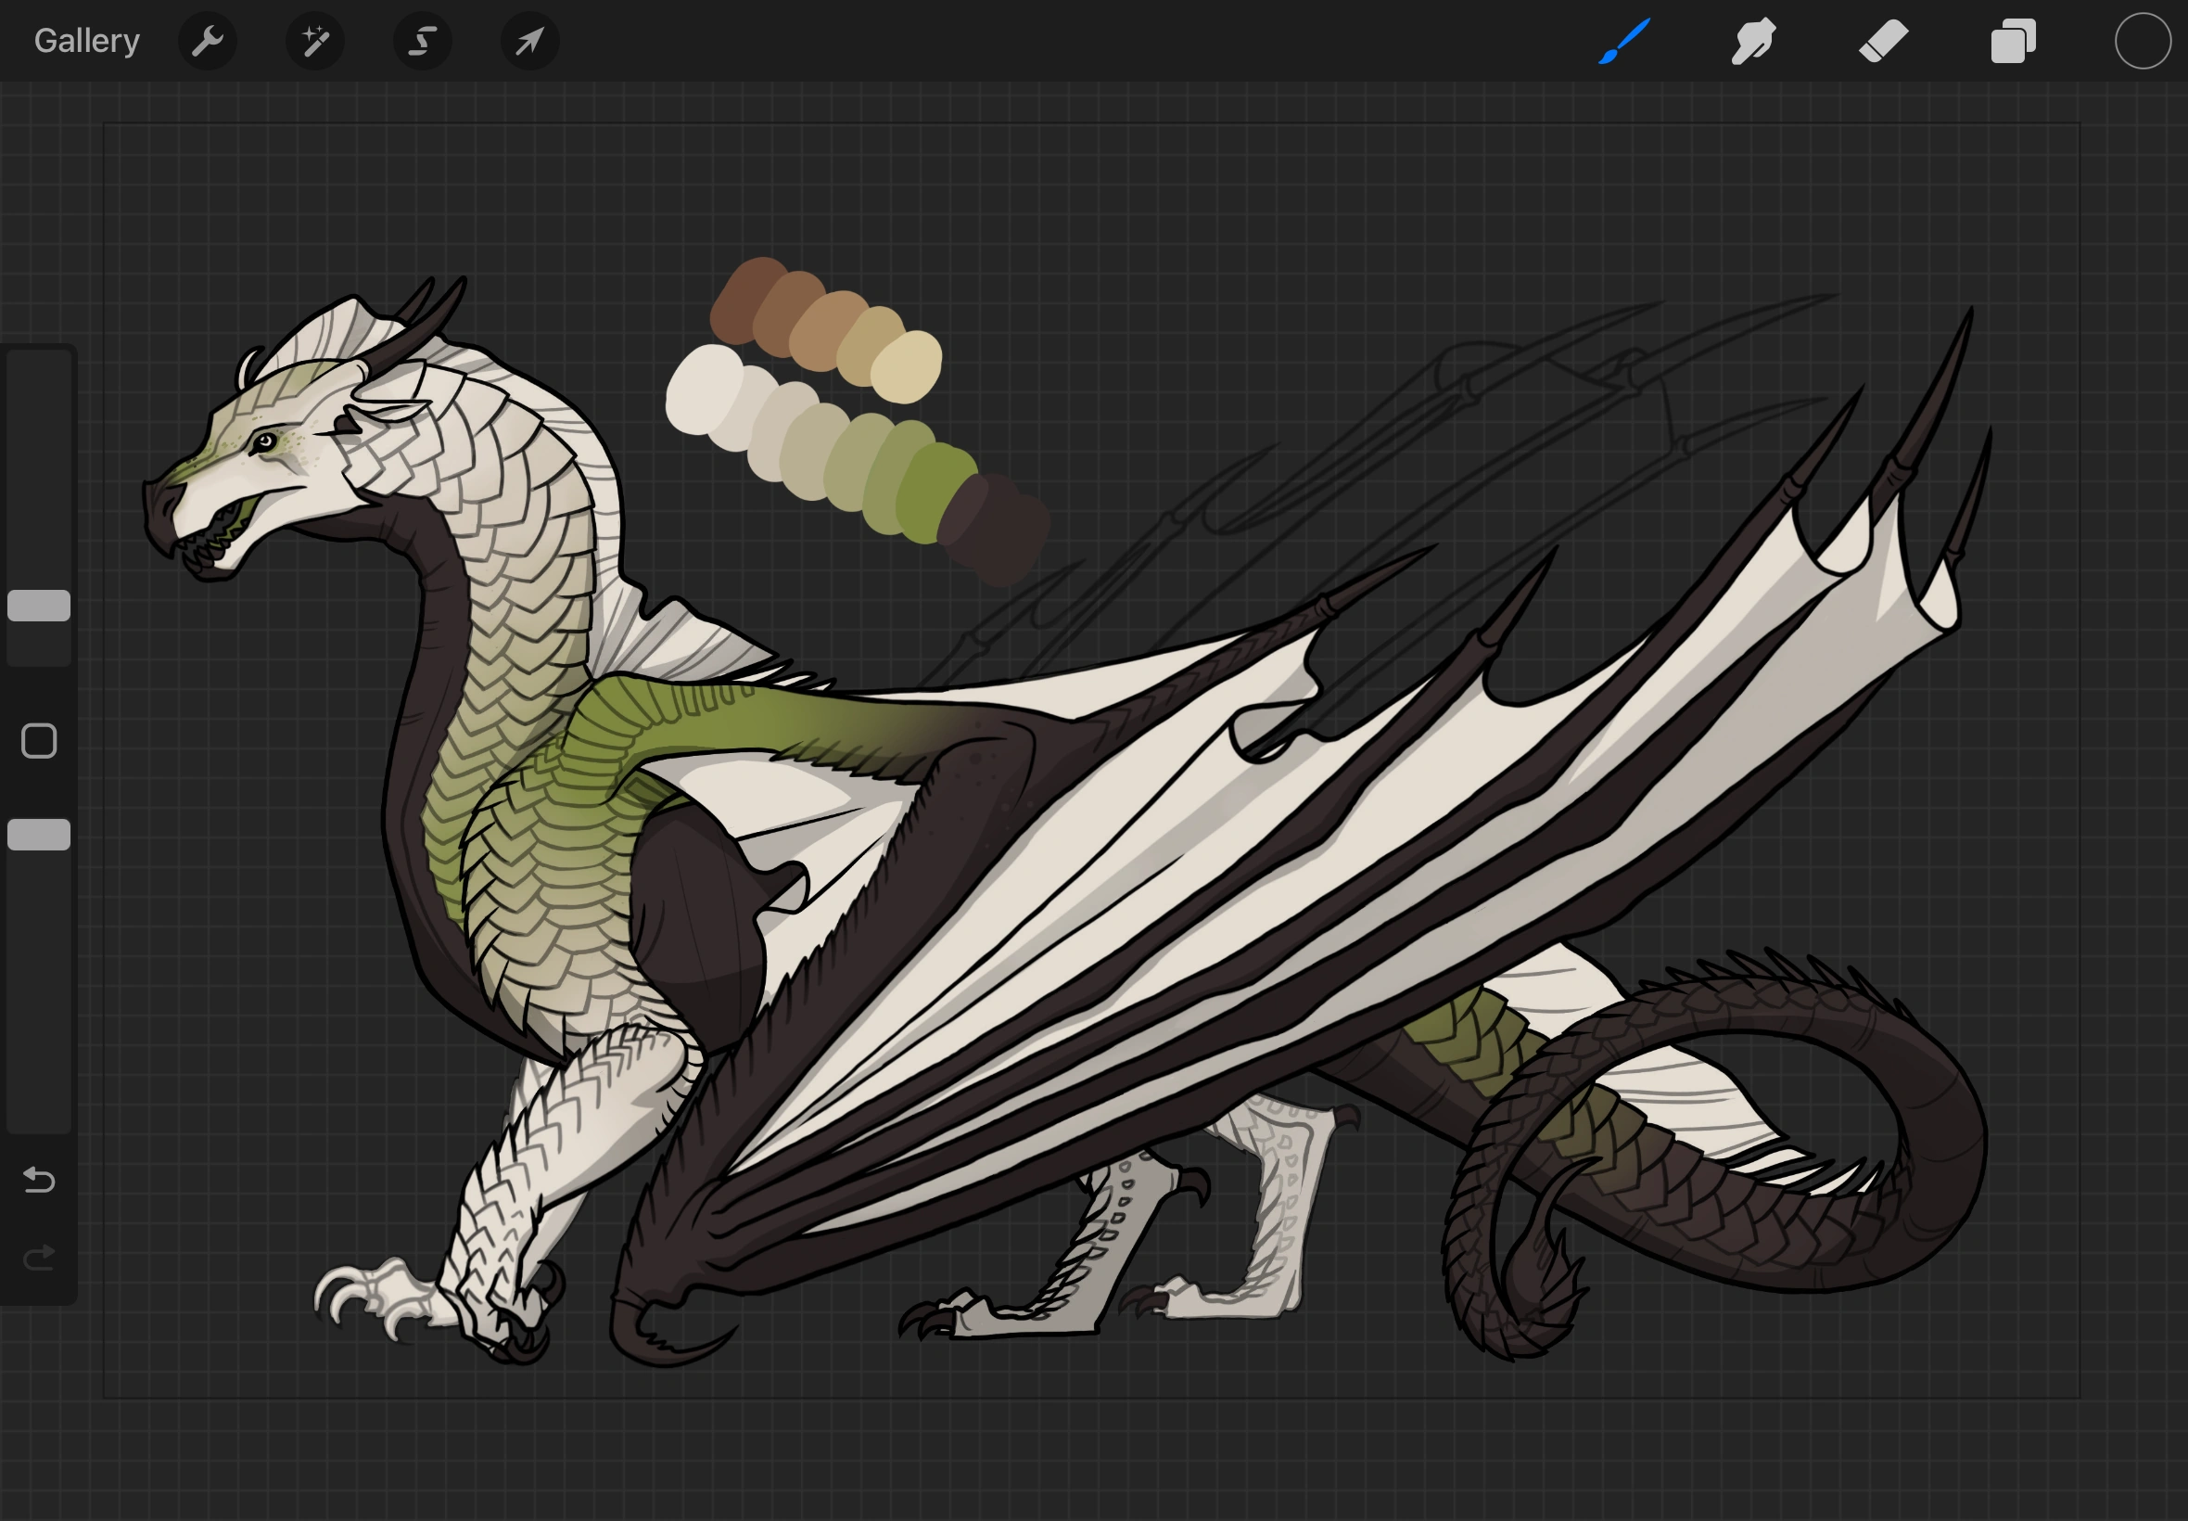Click the brush opacity slider handle

[39, 834]
